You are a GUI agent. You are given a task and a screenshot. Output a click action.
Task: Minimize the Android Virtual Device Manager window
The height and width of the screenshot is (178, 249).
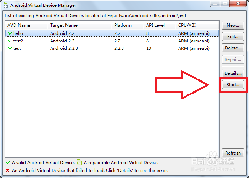pyautogui.click(x=215, y=4)
